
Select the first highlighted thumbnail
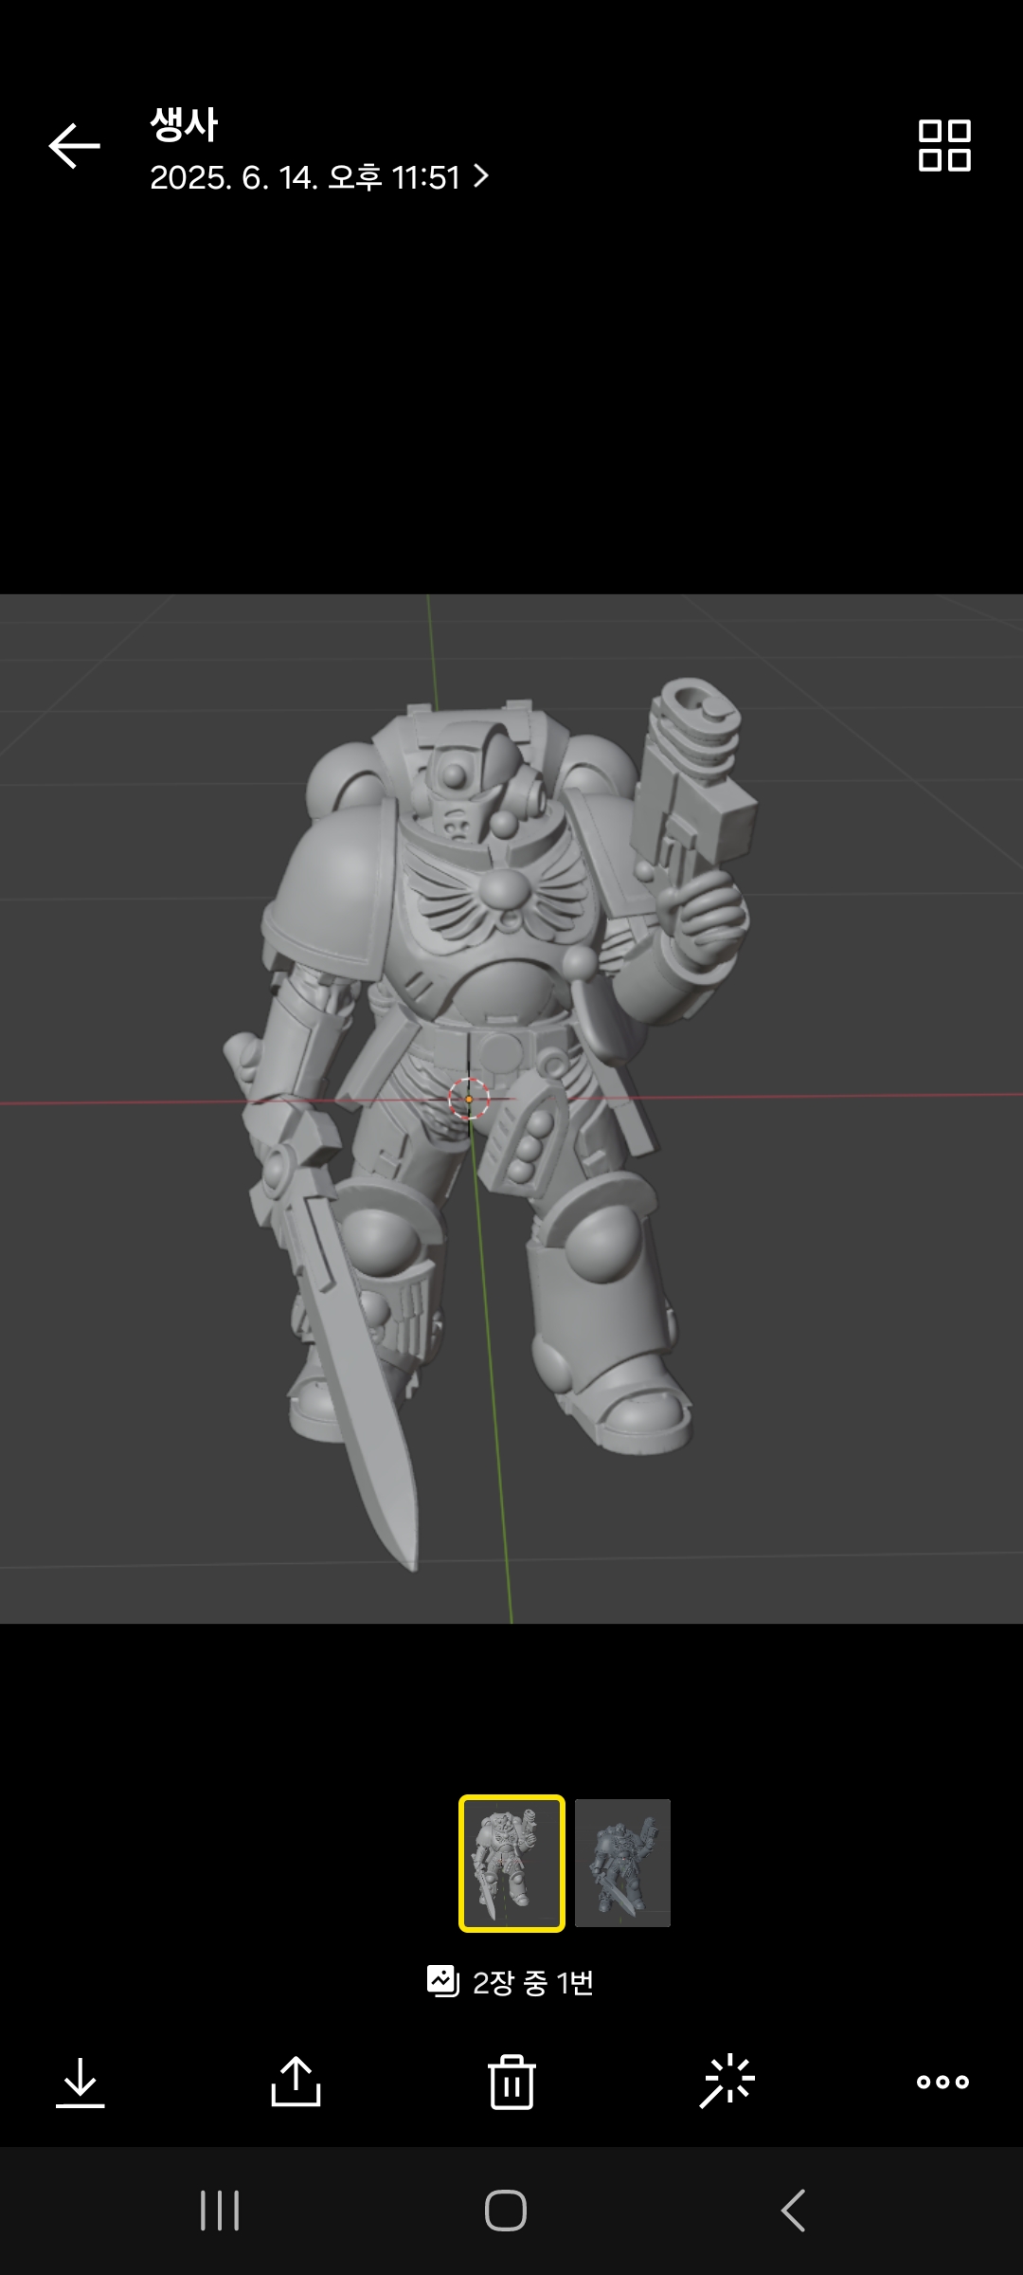(x=511, y=1863)
